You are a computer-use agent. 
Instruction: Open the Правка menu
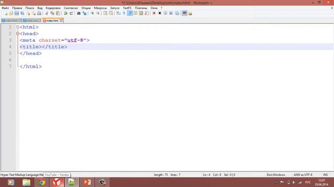click(x=17, y=8)
